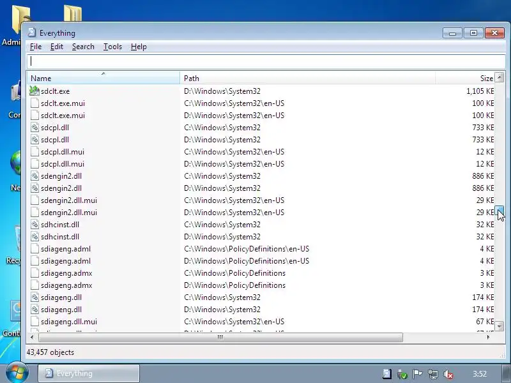The width and height of the screenshot is (511, 383).
Task: Open the Search menu
Action: [83, 47]
